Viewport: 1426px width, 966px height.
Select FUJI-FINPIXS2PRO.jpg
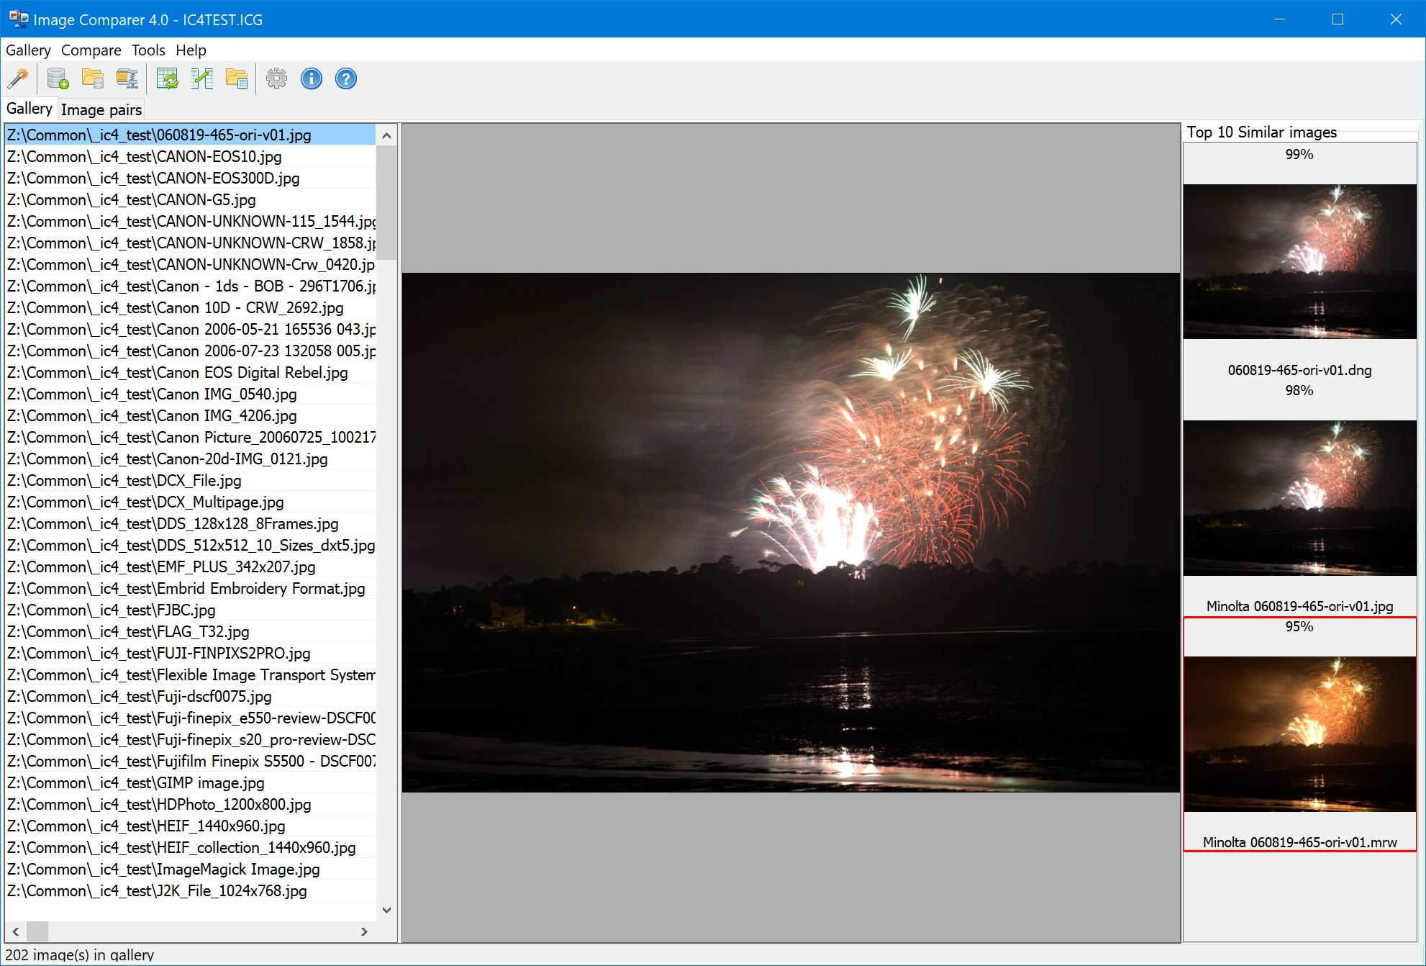point(190,653)
